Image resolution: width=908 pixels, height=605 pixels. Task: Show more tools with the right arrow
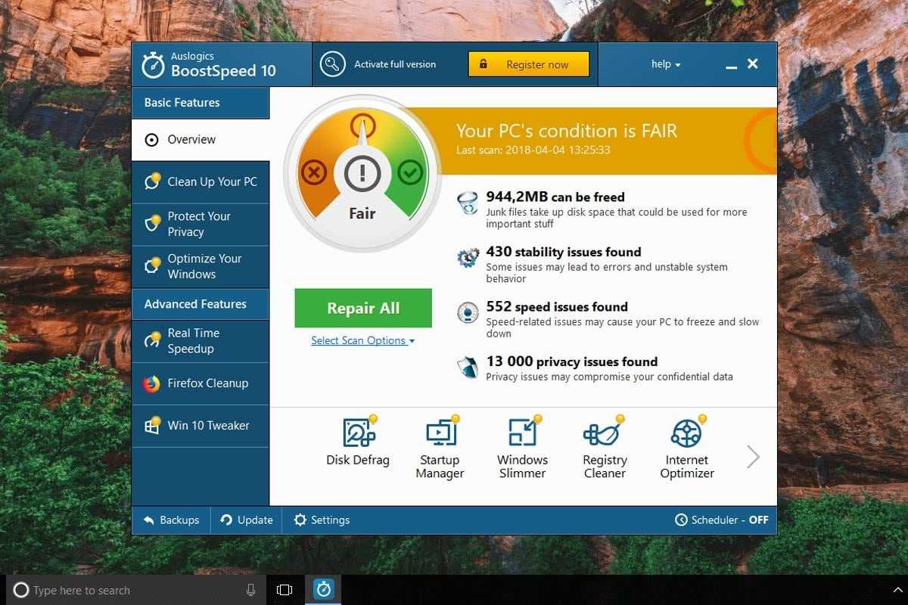tap(753, 457)
